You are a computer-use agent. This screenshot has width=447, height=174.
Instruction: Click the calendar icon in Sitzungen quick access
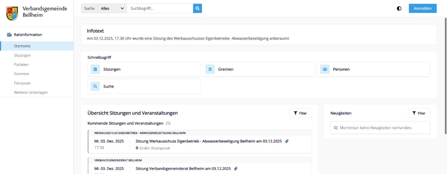[x=95, y=69]
